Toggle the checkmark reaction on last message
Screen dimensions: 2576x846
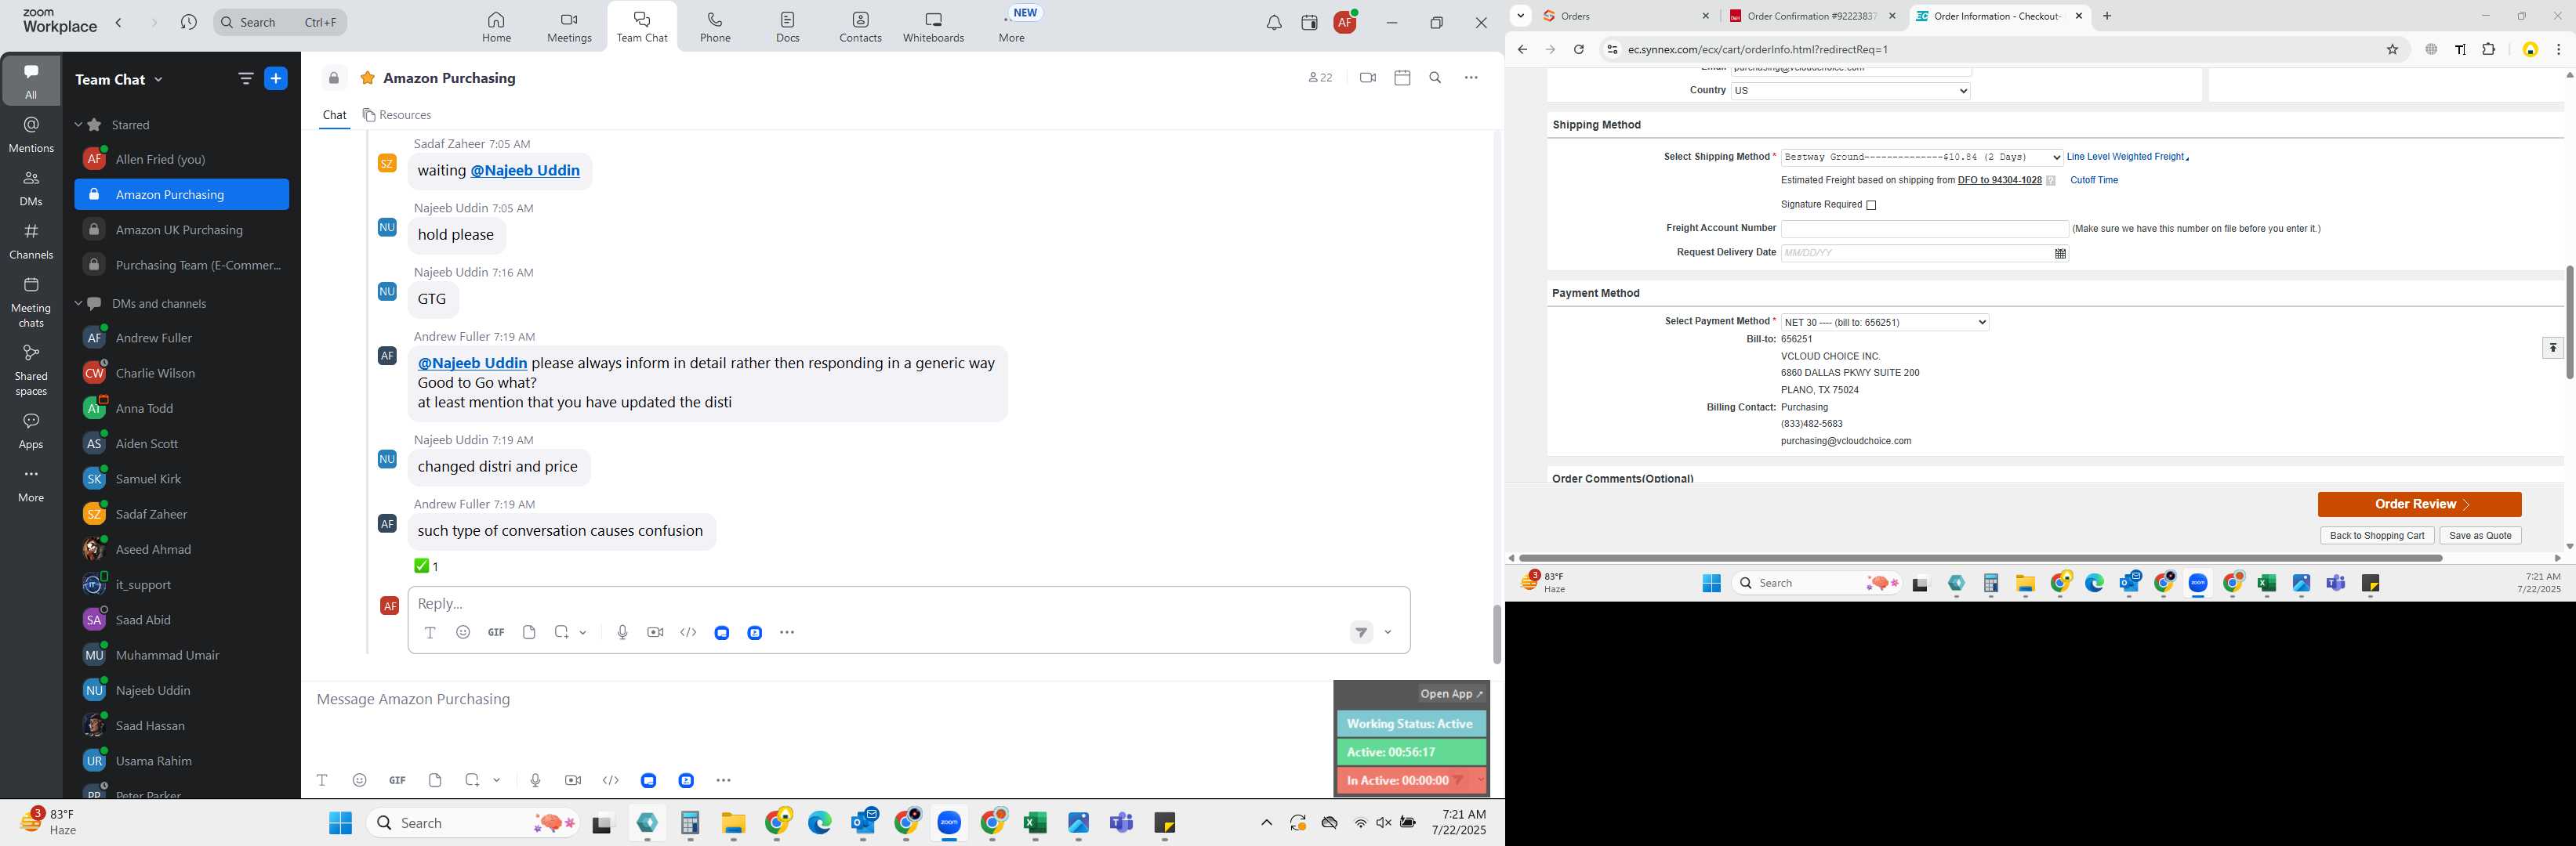[x=427, y=566]
